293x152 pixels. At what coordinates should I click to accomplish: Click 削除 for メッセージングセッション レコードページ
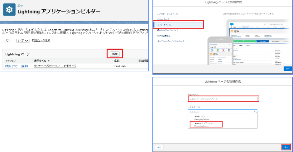point(25,66)
